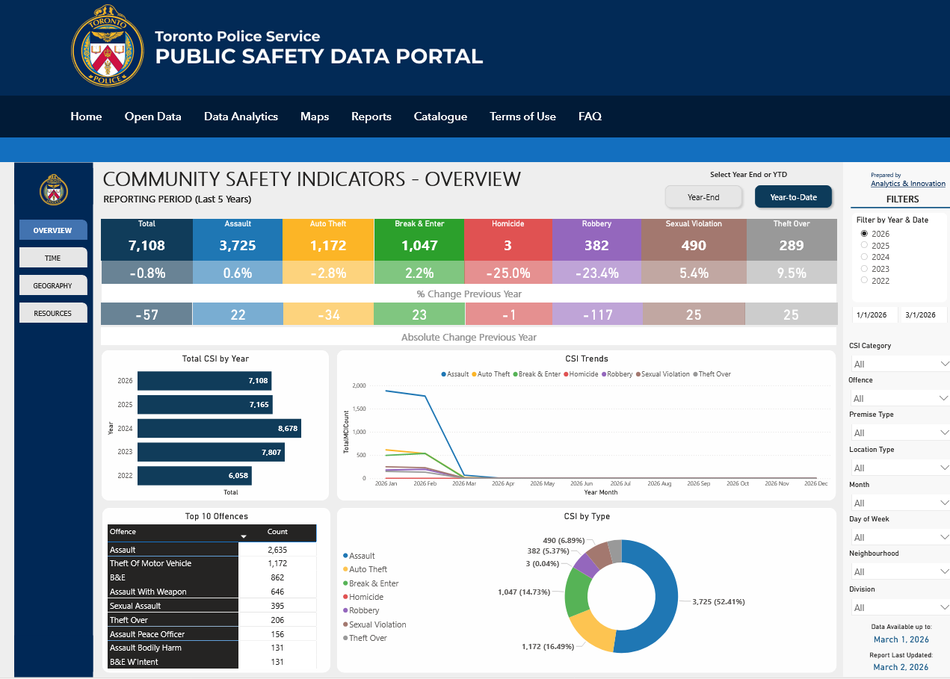Switch to the GEOGRAPHY tab

(x=53, y=285)
